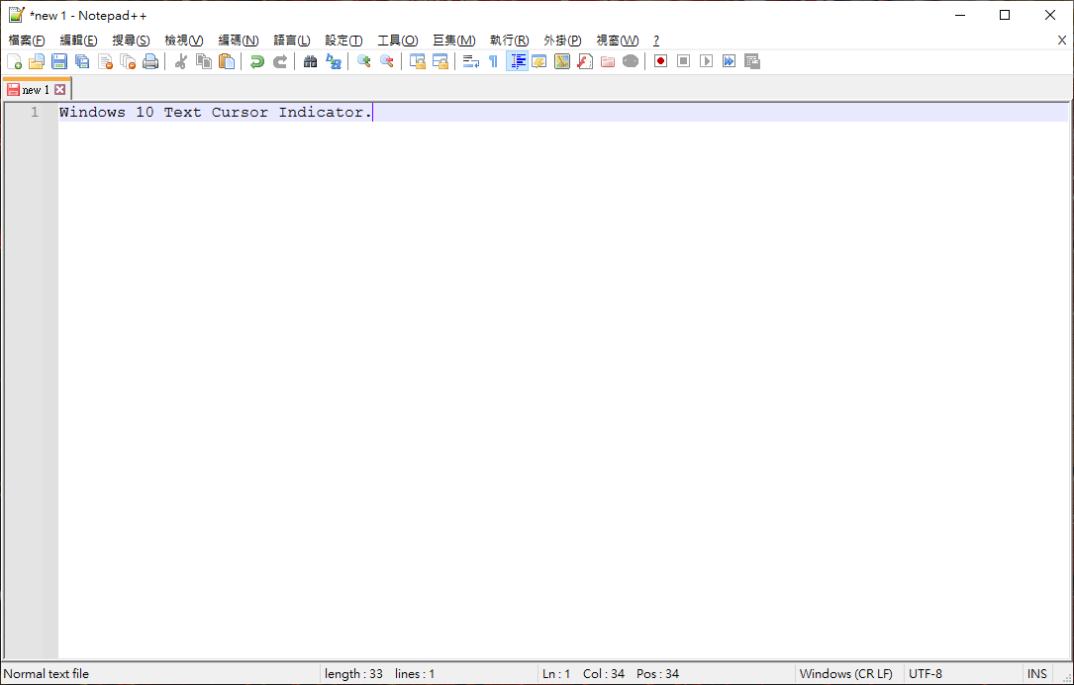Click the Redo toolbar icon

pos(279,61)
